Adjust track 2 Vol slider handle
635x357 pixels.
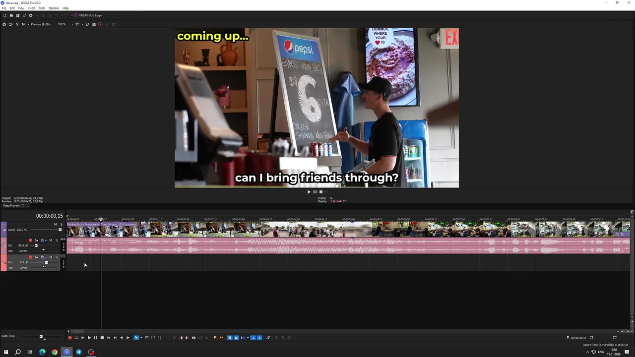tap(36, 245)
